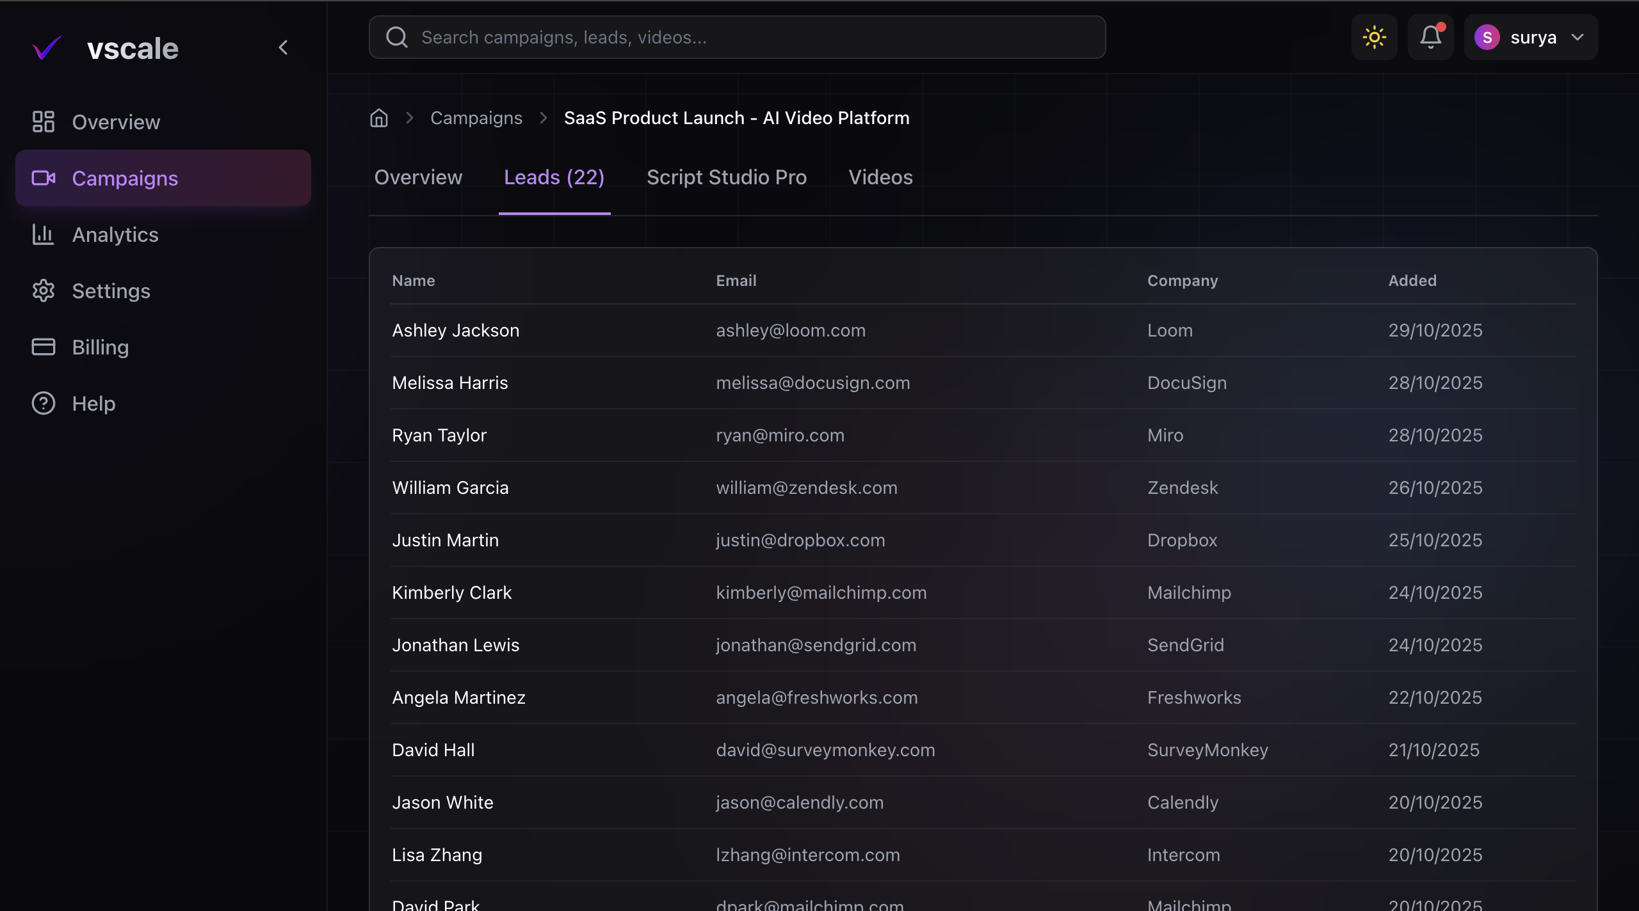Open the Campaigns section via the video icon

(43, 178)
